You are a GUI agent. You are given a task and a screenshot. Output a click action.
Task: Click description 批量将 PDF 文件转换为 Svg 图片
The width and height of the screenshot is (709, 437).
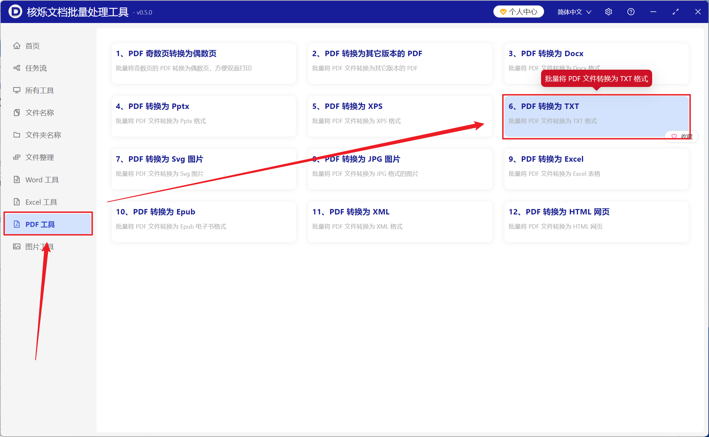point(159,174)
